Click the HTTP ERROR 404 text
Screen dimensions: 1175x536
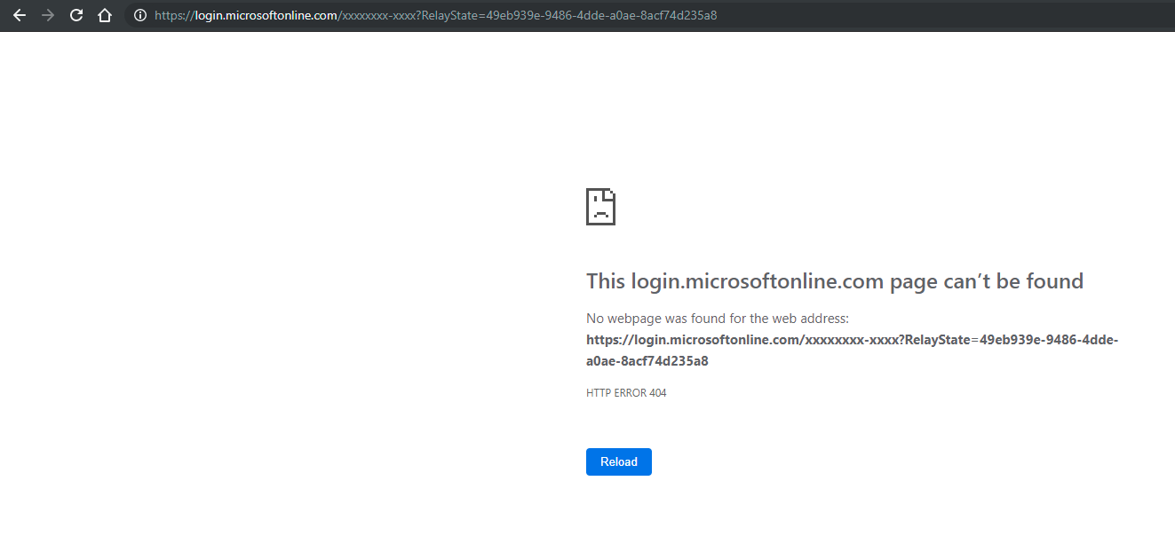pos(626,392)
